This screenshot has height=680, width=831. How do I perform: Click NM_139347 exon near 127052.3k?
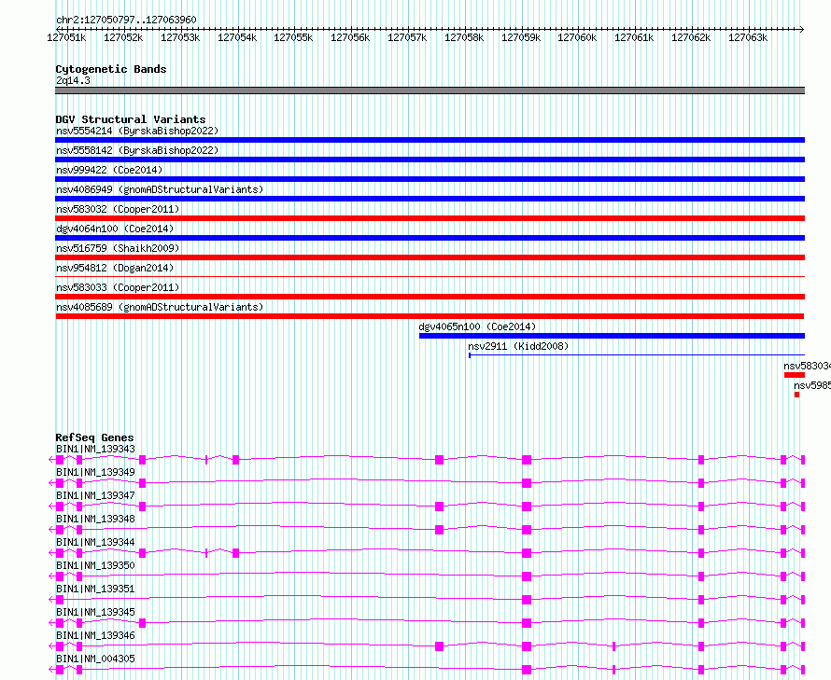pos(142,507)
